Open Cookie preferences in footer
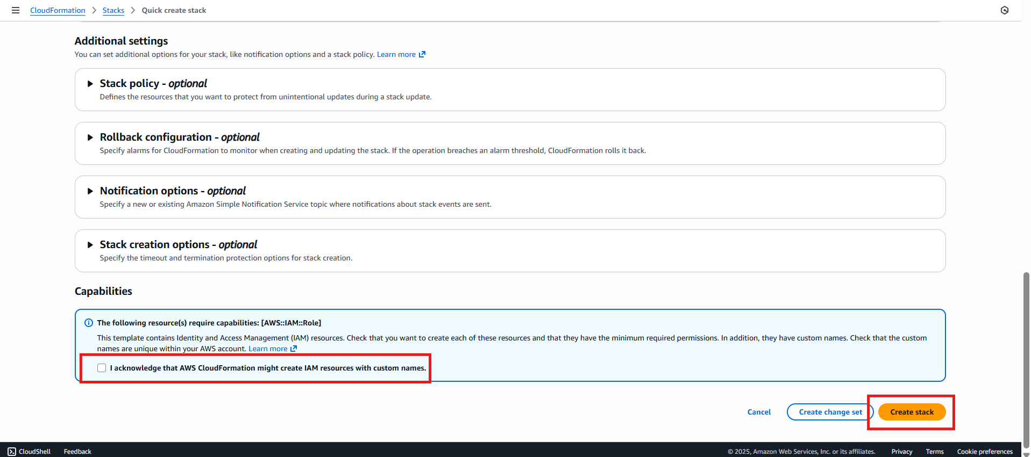The height and width of the screenshot is (457, 1031). (x=984, y=451)
